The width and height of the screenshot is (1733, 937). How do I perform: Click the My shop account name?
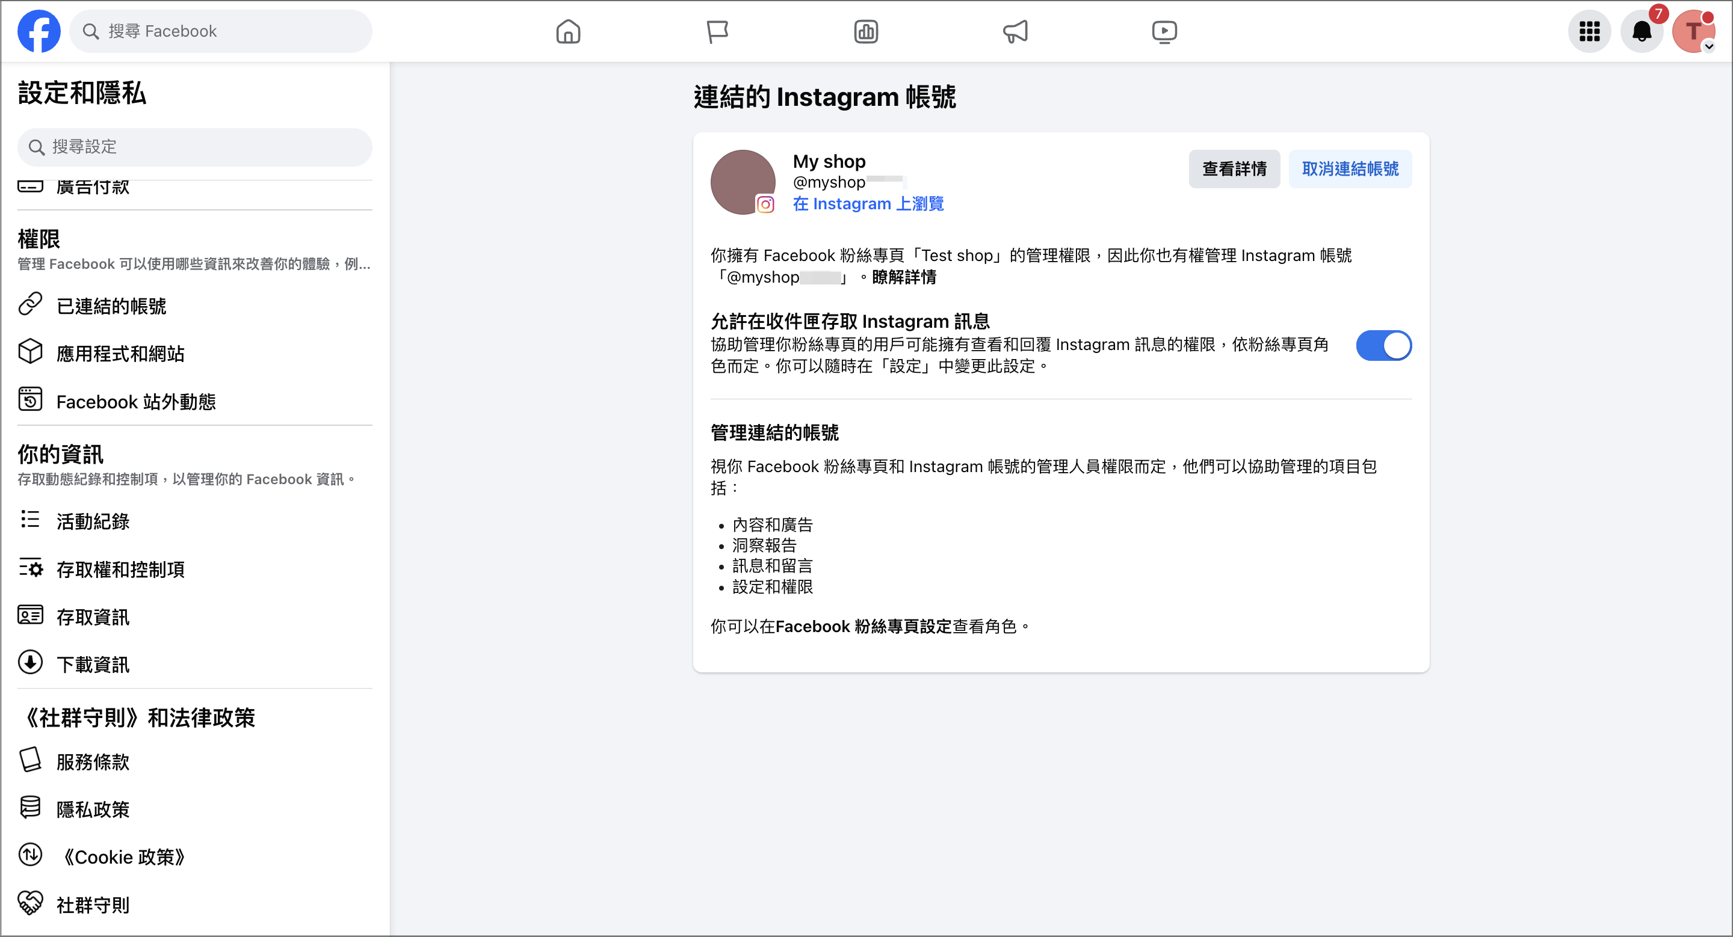click(829, 161)
